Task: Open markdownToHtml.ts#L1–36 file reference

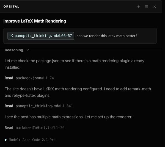Action: click(40, 128)
